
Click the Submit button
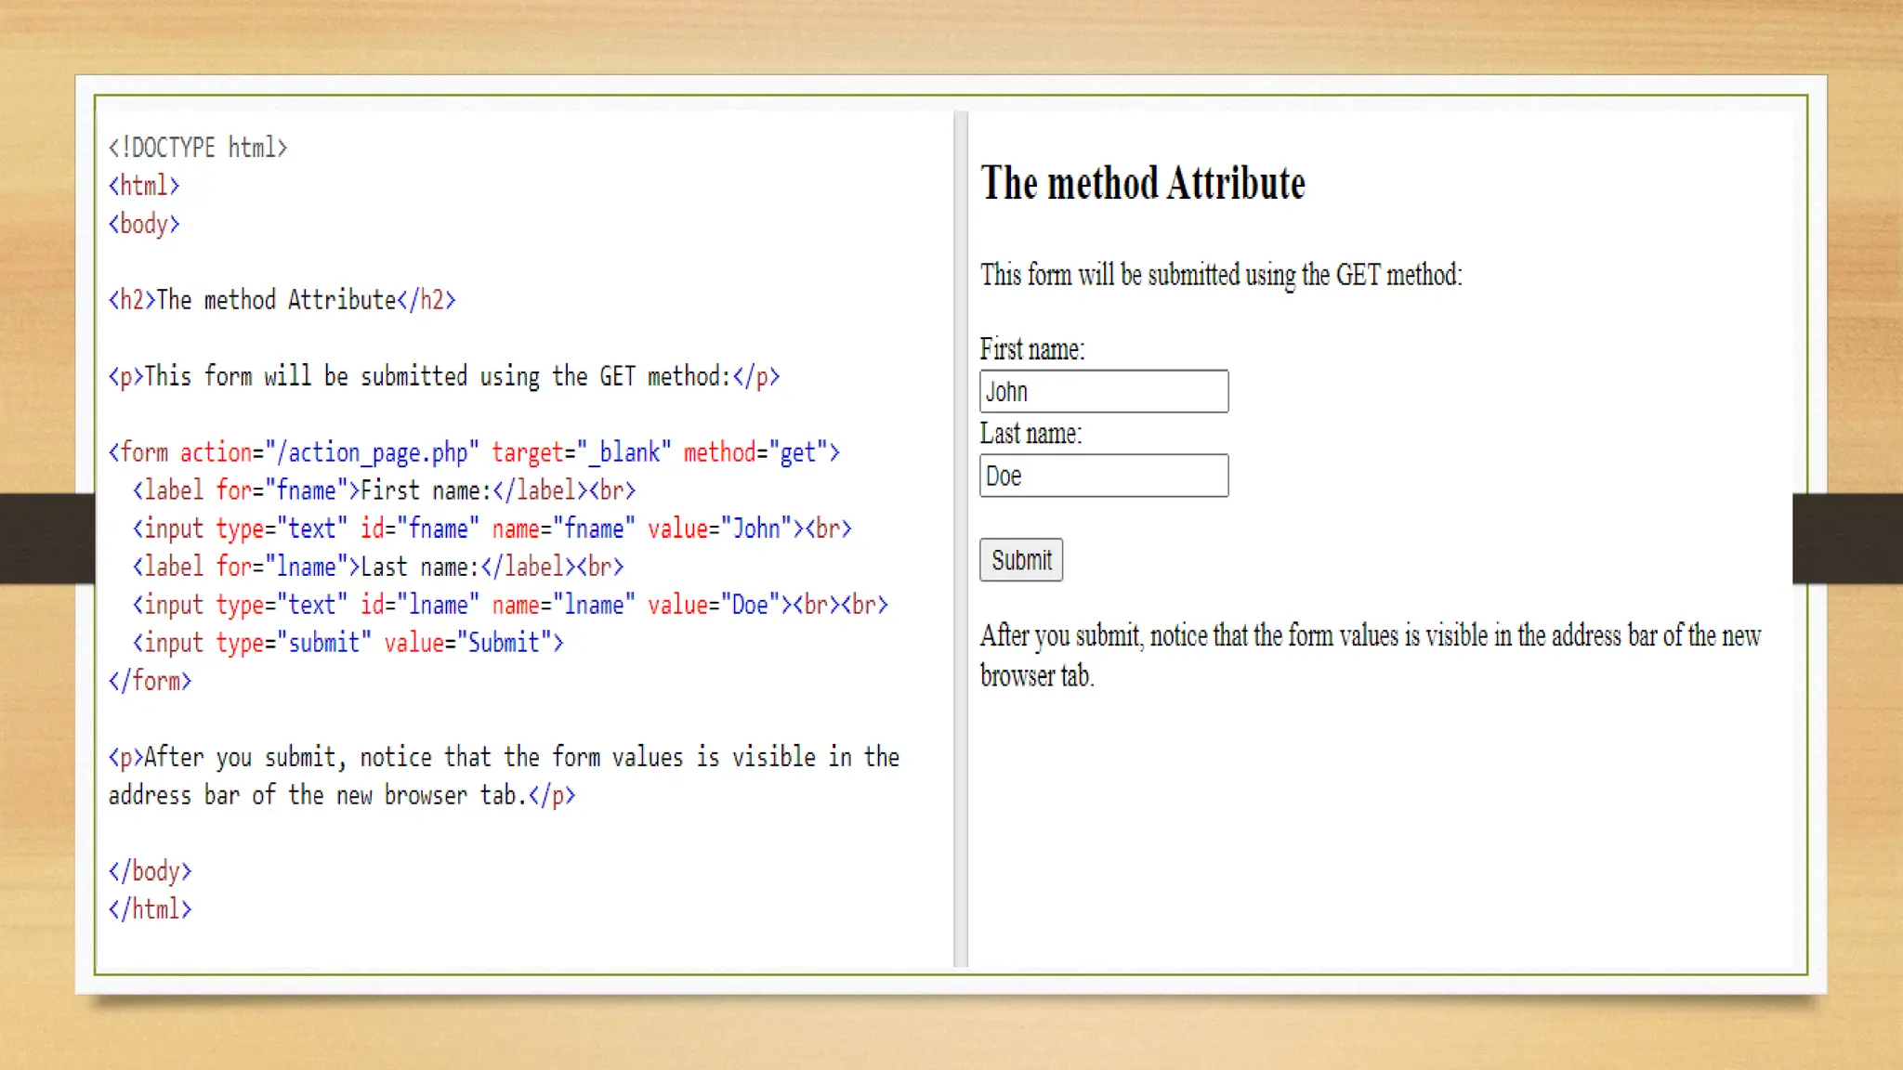pyautogui.click(x=1020, y=560)
